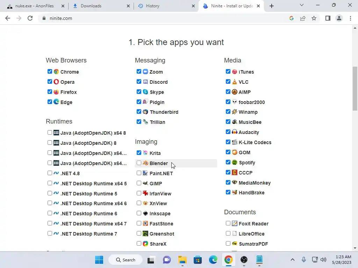
Task: Click the Opera logo icon
Action: click(x=56, y=82)
